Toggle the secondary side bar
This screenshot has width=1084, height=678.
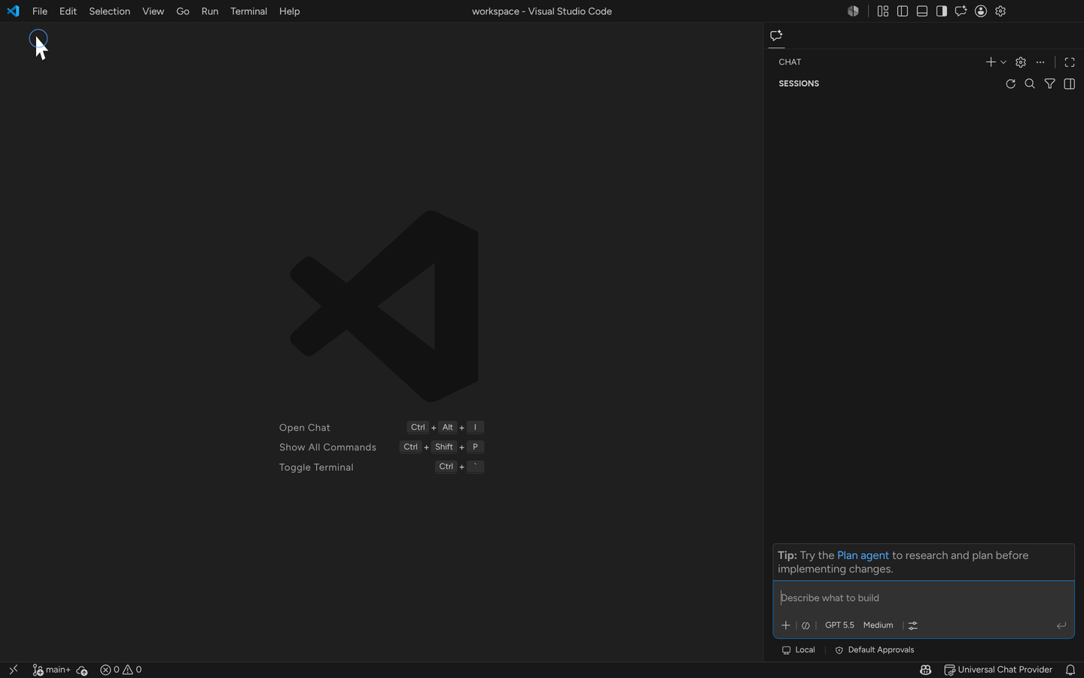[x=942, y=11]
